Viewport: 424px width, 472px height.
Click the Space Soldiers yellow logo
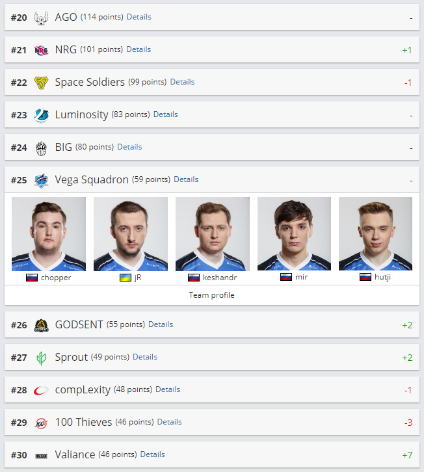[41, 83]
